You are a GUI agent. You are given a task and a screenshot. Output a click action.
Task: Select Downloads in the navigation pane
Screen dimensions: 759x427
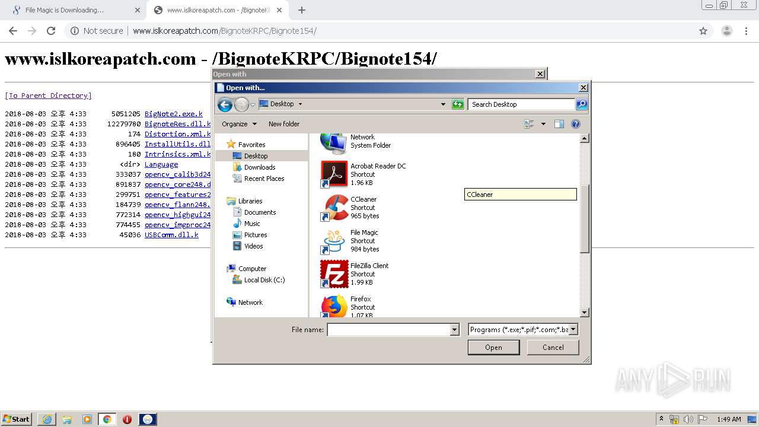(x=260, y=167)
